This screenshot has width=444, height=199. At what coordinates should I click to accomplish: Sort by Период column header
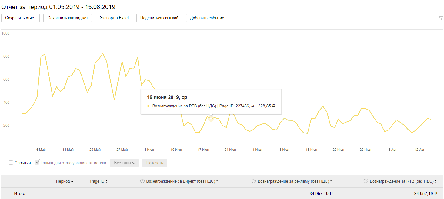click(65, 181)
